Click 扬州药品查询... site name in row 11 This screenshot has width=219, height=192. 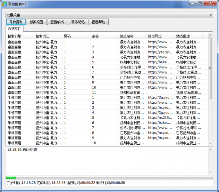pos(132,92)
